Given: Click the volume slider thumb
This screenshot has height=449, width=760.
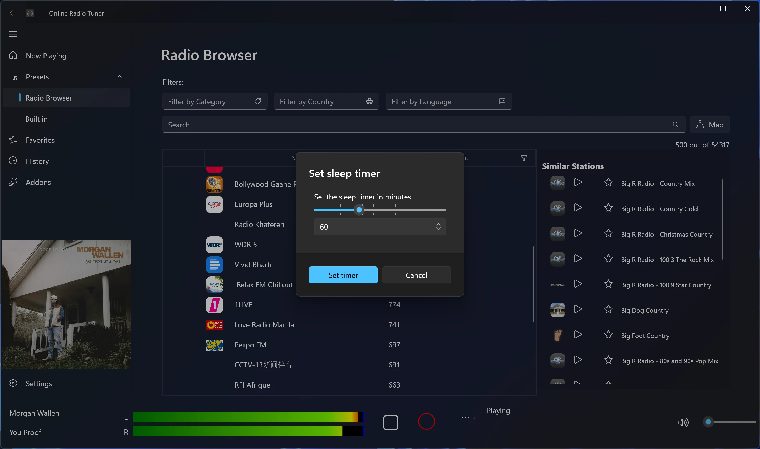Looking at the screenshot, I should tap(708, 422).
